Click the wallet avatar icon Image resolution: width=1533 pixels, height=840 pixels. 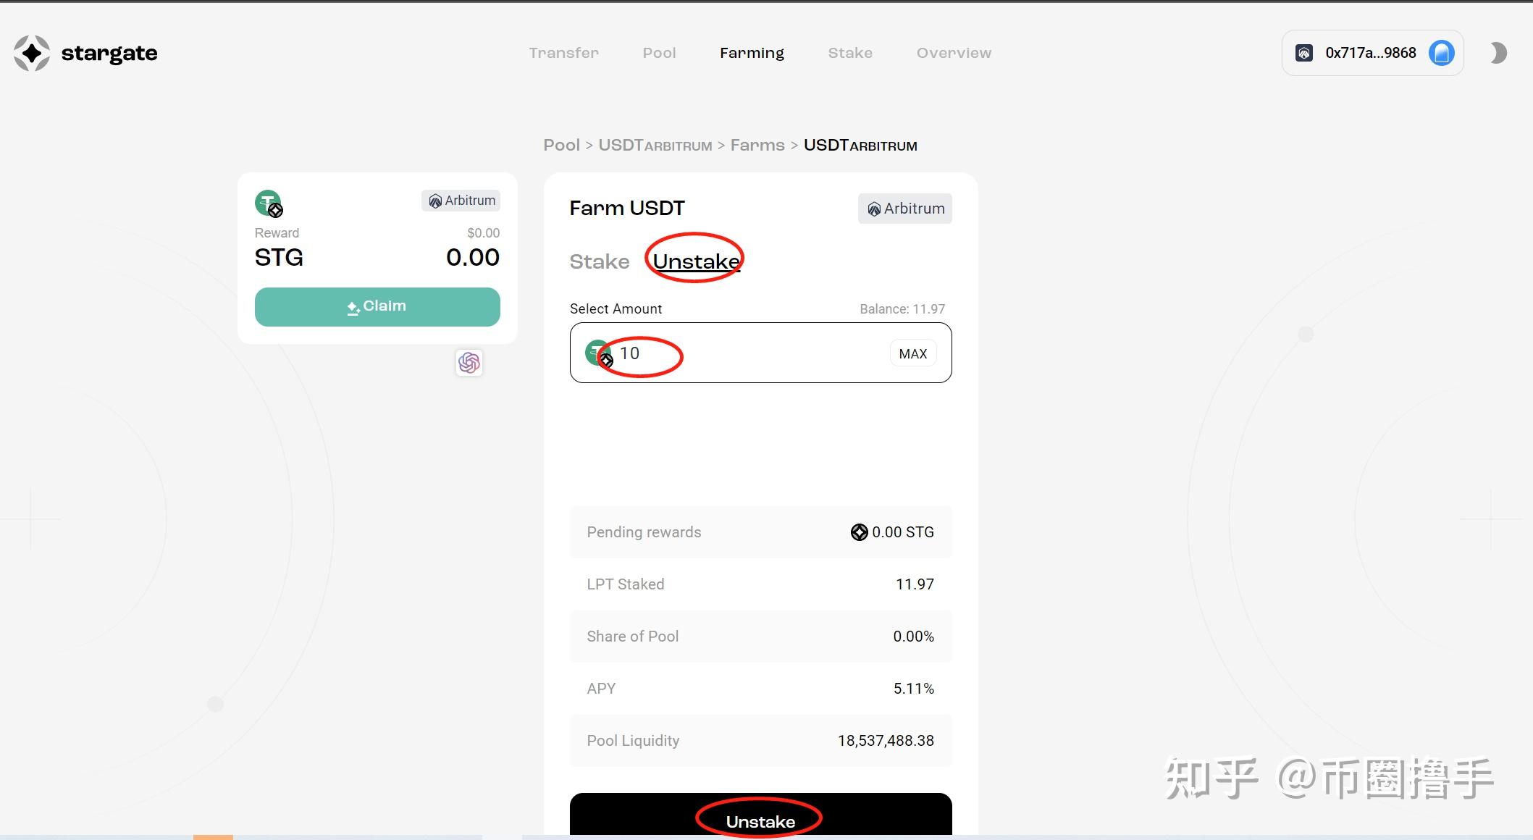pos(1441,53)
